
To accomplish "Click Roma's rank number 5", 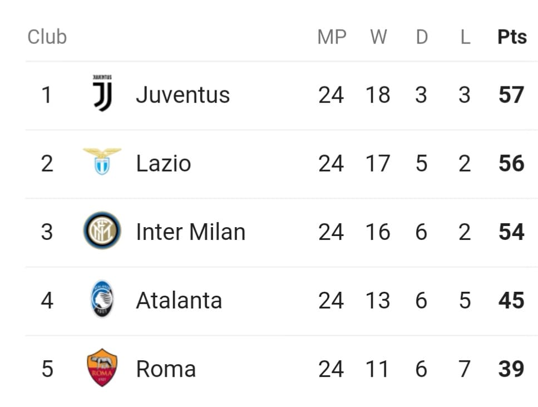I will pyautogui.click(x=47, y=369).
